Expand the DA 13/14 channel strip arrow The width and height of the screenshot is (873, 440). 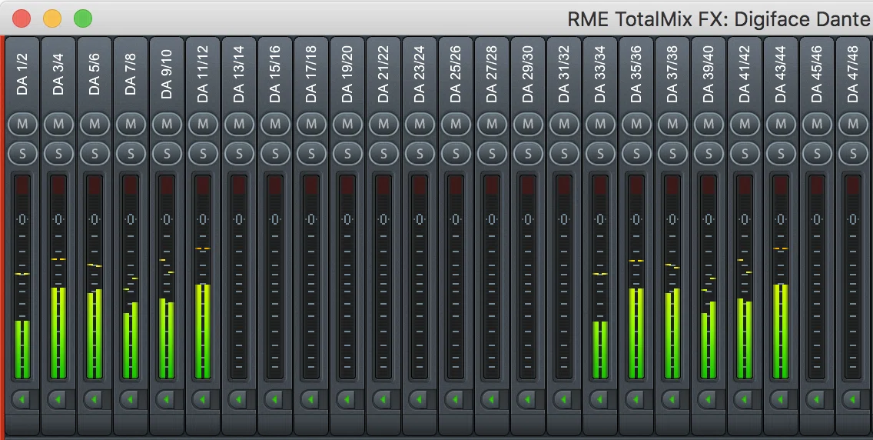point(239,399)
